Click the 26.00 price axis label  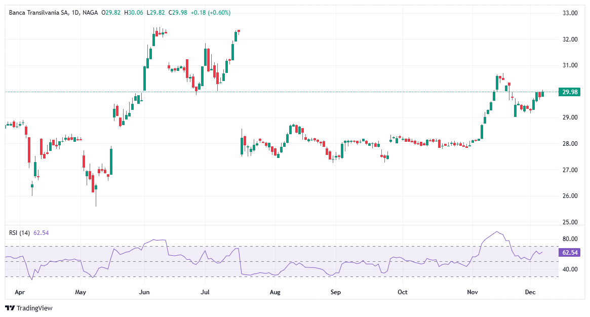point(570,196)
